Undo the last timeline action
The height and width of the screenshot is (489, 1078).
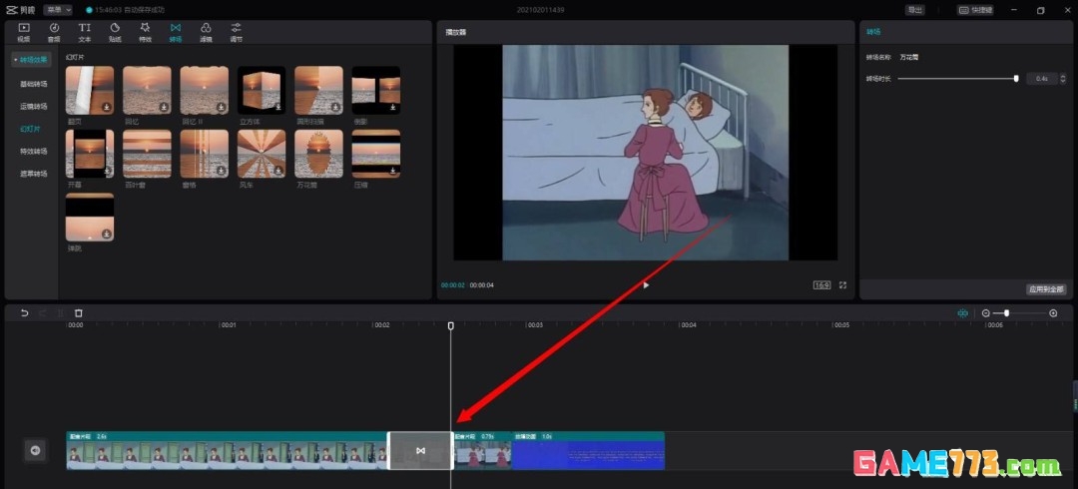click(x=25, y=313)
